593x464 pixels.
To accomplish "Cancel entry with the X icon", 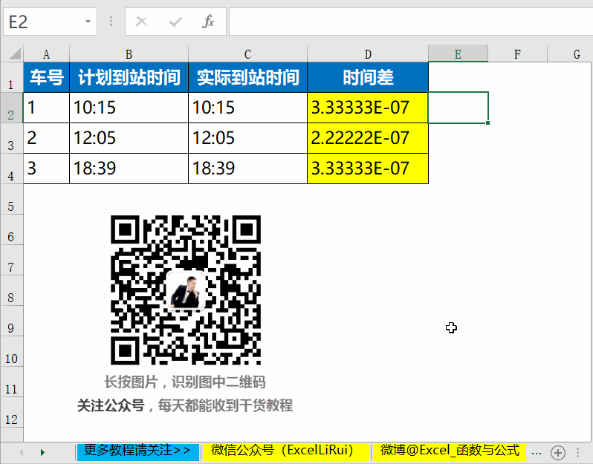I will click(141, 22).
